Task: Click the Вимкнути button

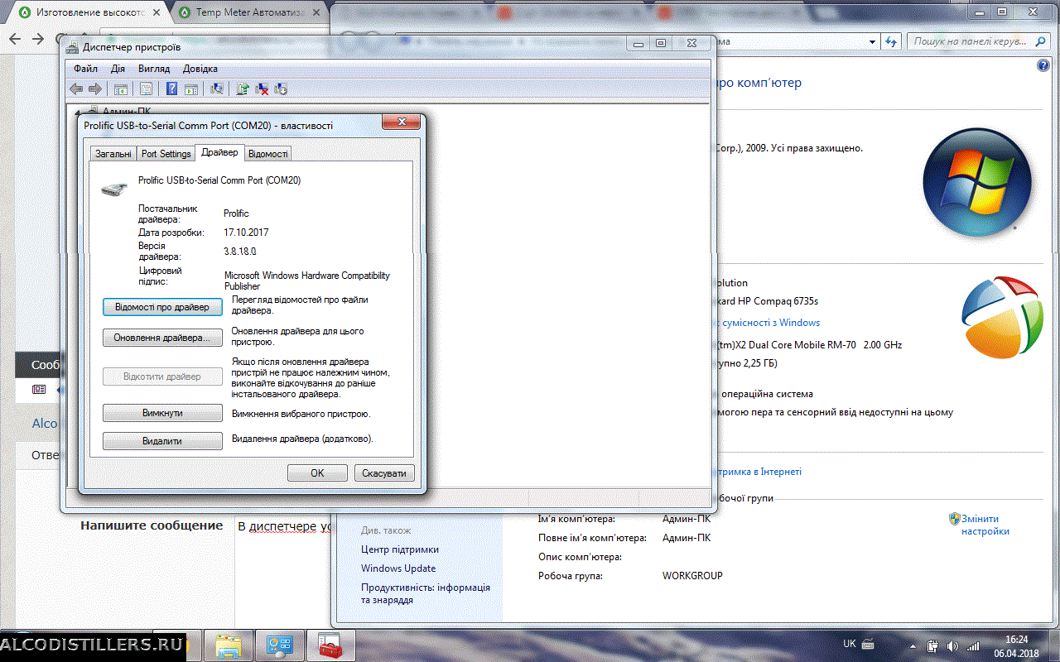Action: point(162,413)
